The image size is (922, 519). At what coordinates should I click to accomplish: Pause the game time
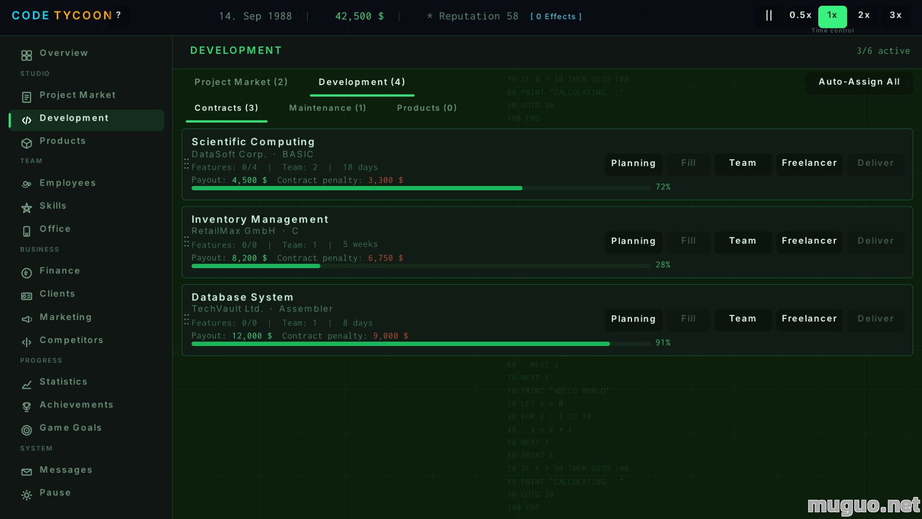point(769,15)
